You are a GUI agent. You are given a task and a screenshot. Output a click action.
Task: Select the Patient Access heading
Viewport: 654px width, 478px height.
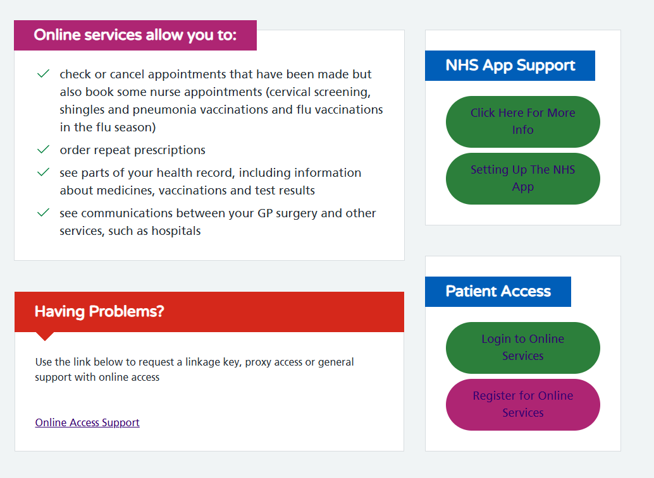coord(498,292)
